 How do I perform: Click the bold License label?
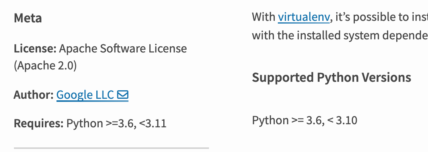click(35, 49)
